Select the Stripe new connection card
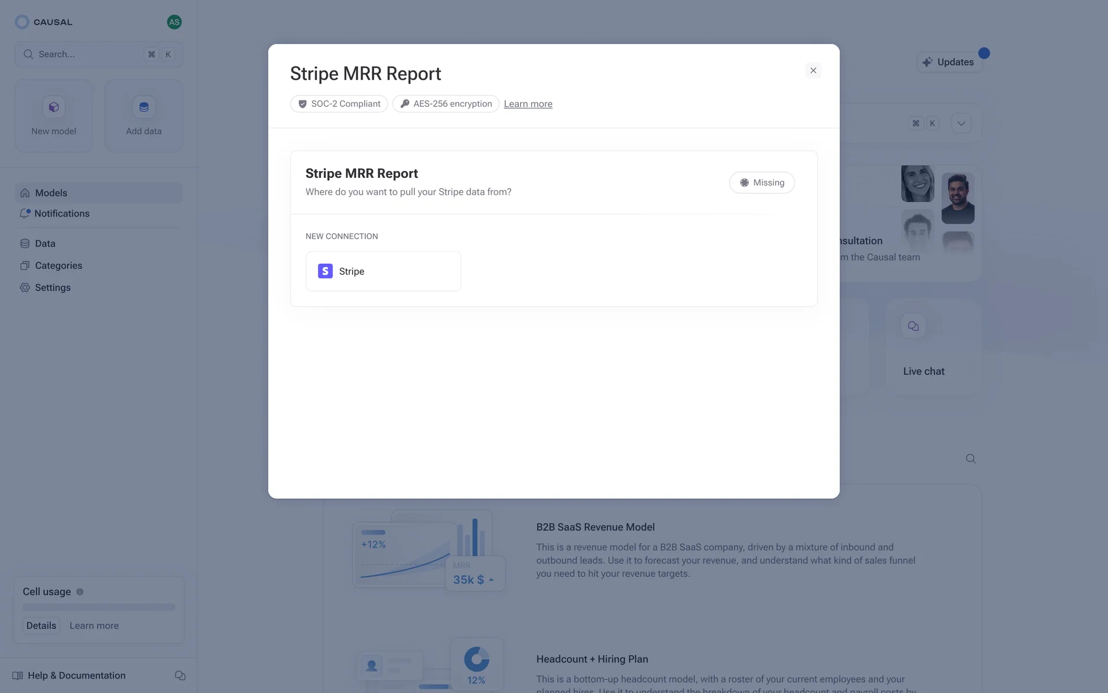 tap(383, 271)
